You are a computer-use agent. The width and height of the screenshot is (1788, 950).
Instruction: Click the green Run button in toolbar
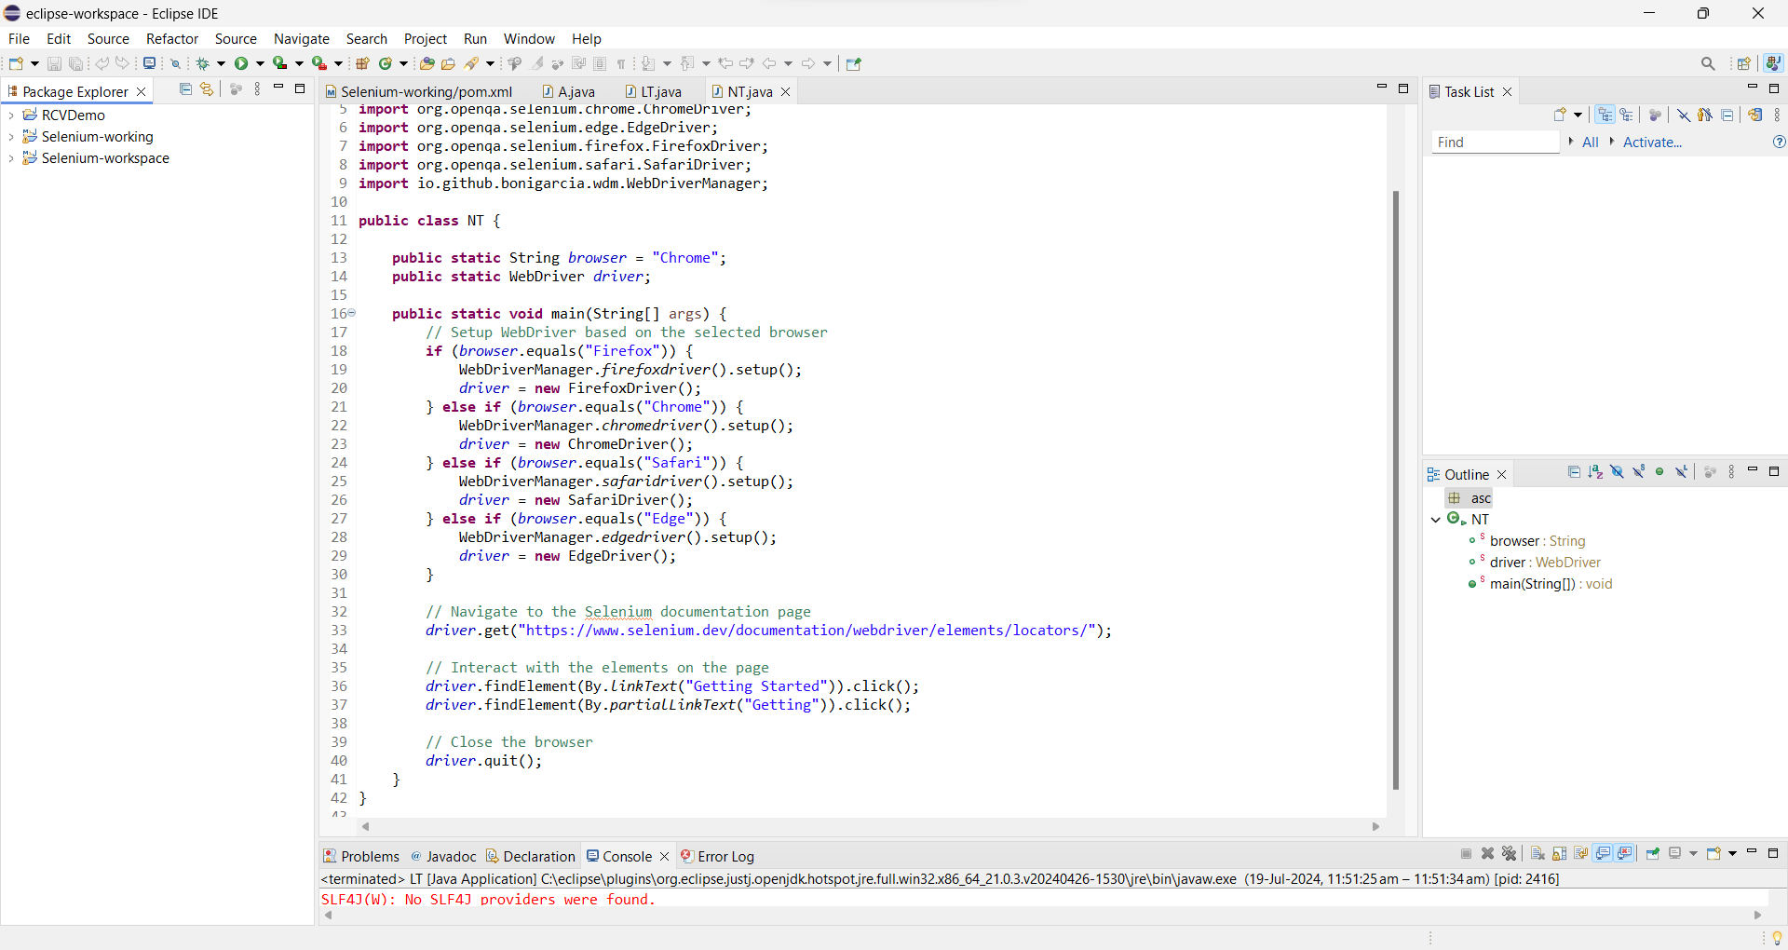(x=241, y=63)
